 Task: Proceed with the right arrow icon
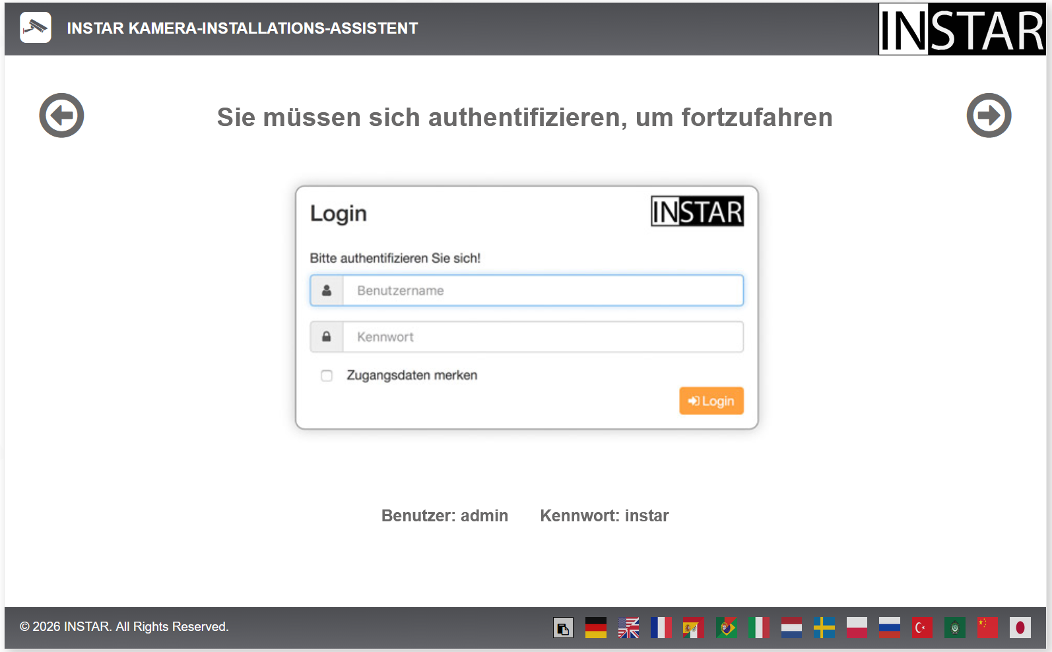pos(989,115)
